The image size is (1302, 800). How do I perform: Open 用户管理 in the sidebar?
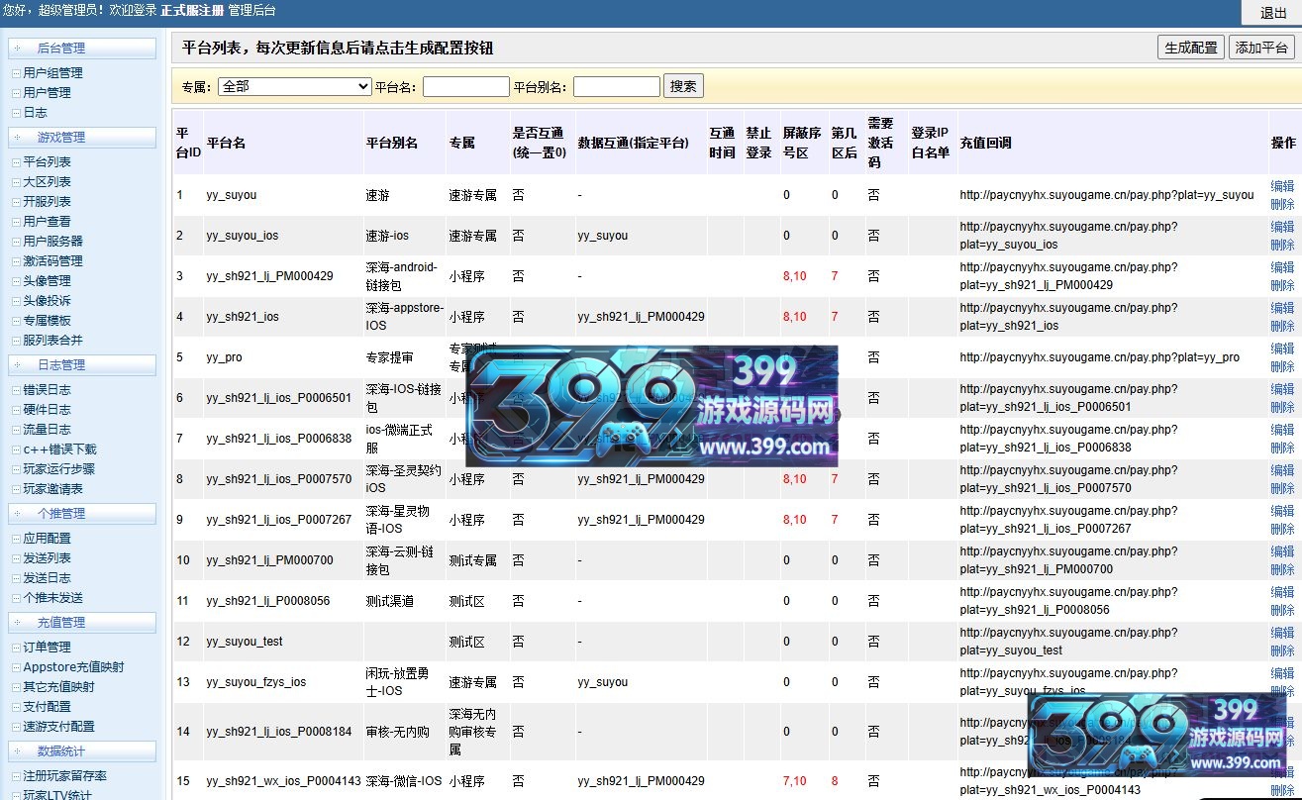48,93
